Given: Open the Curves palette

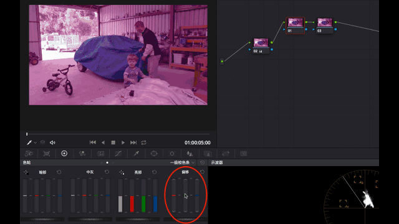Looking at the screenshot, I should [118, 154].
